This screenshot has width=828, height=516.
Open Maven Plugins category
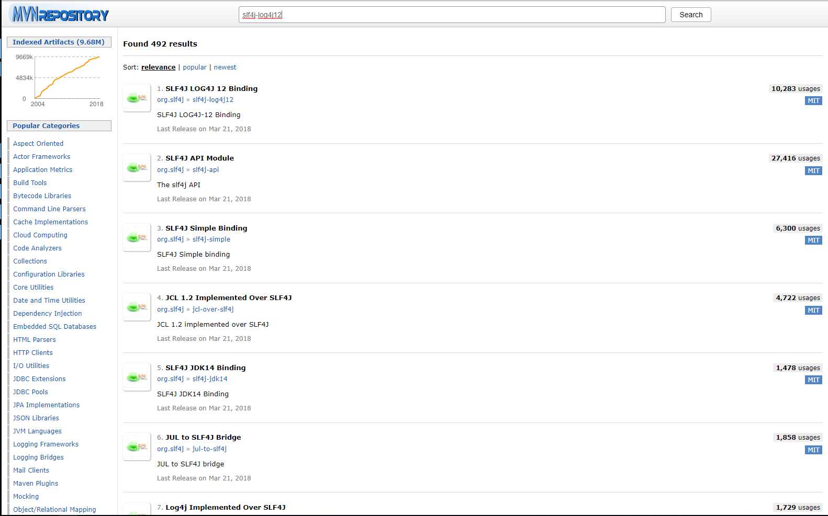pyautogui.click(x=36, y=484)
